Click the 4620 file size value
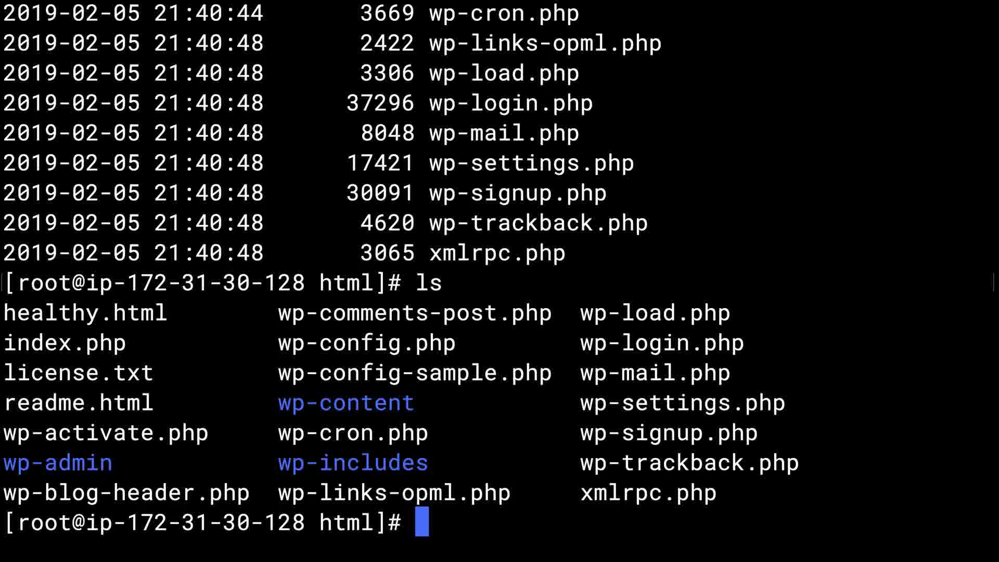Screen dimensions: 999x562 (388, 223)
